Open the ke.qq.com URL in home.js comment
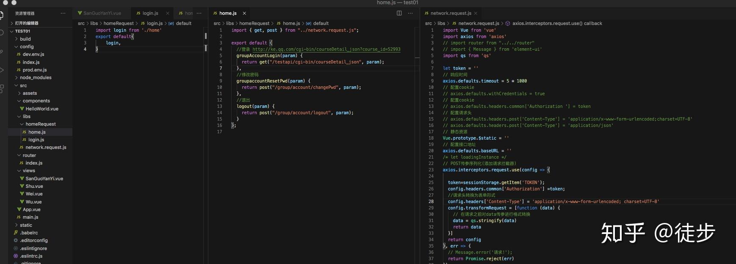Screen dimensions: 736x264 [326, 49]
